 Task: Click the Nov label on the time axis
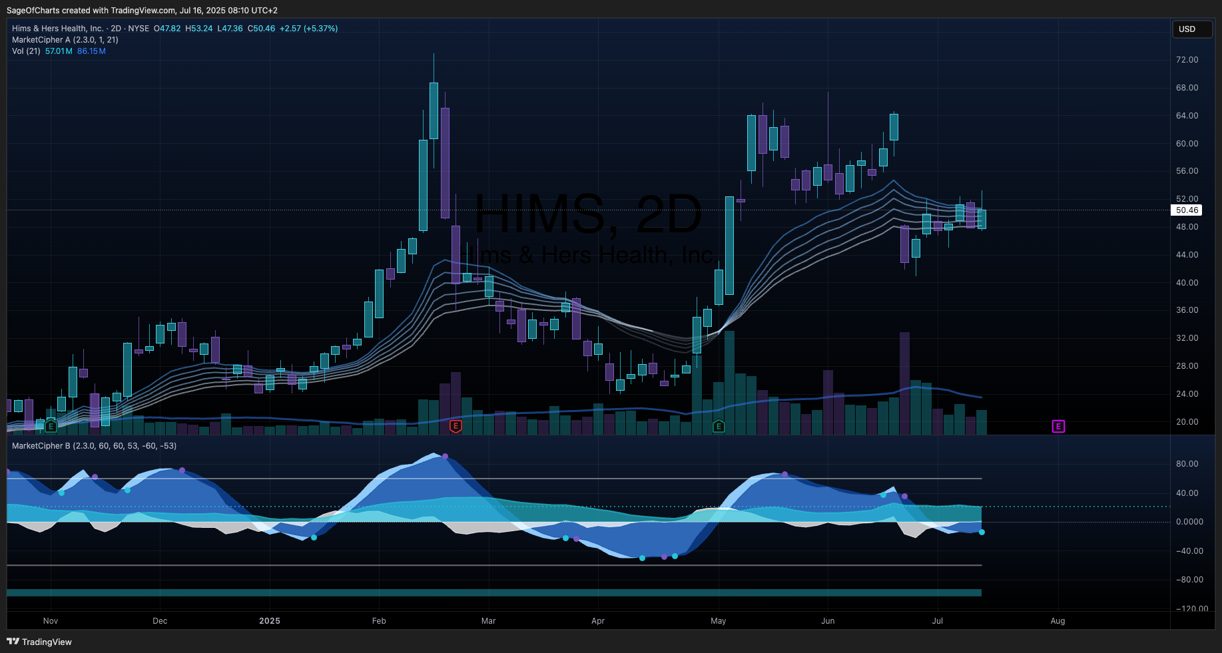click(51, 621)
